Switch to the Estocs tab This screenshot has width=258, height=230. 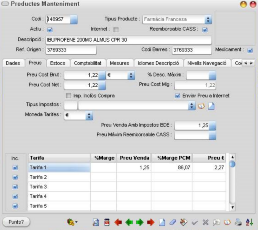(58, 63)
